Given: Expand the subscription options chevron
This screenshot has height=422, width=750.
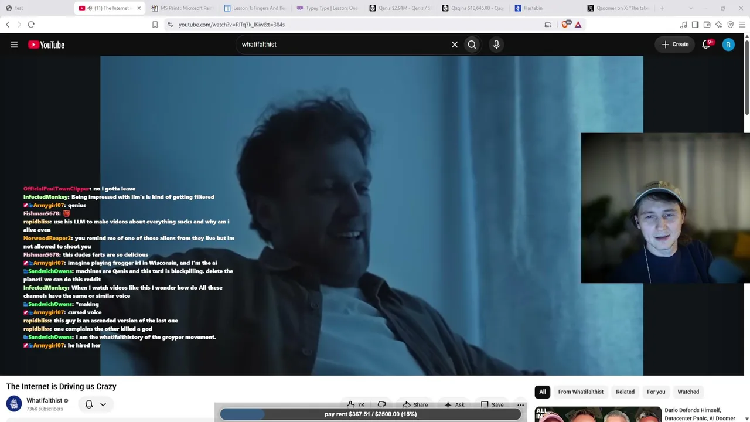Looking at the screenshot, I should [103, 404].
